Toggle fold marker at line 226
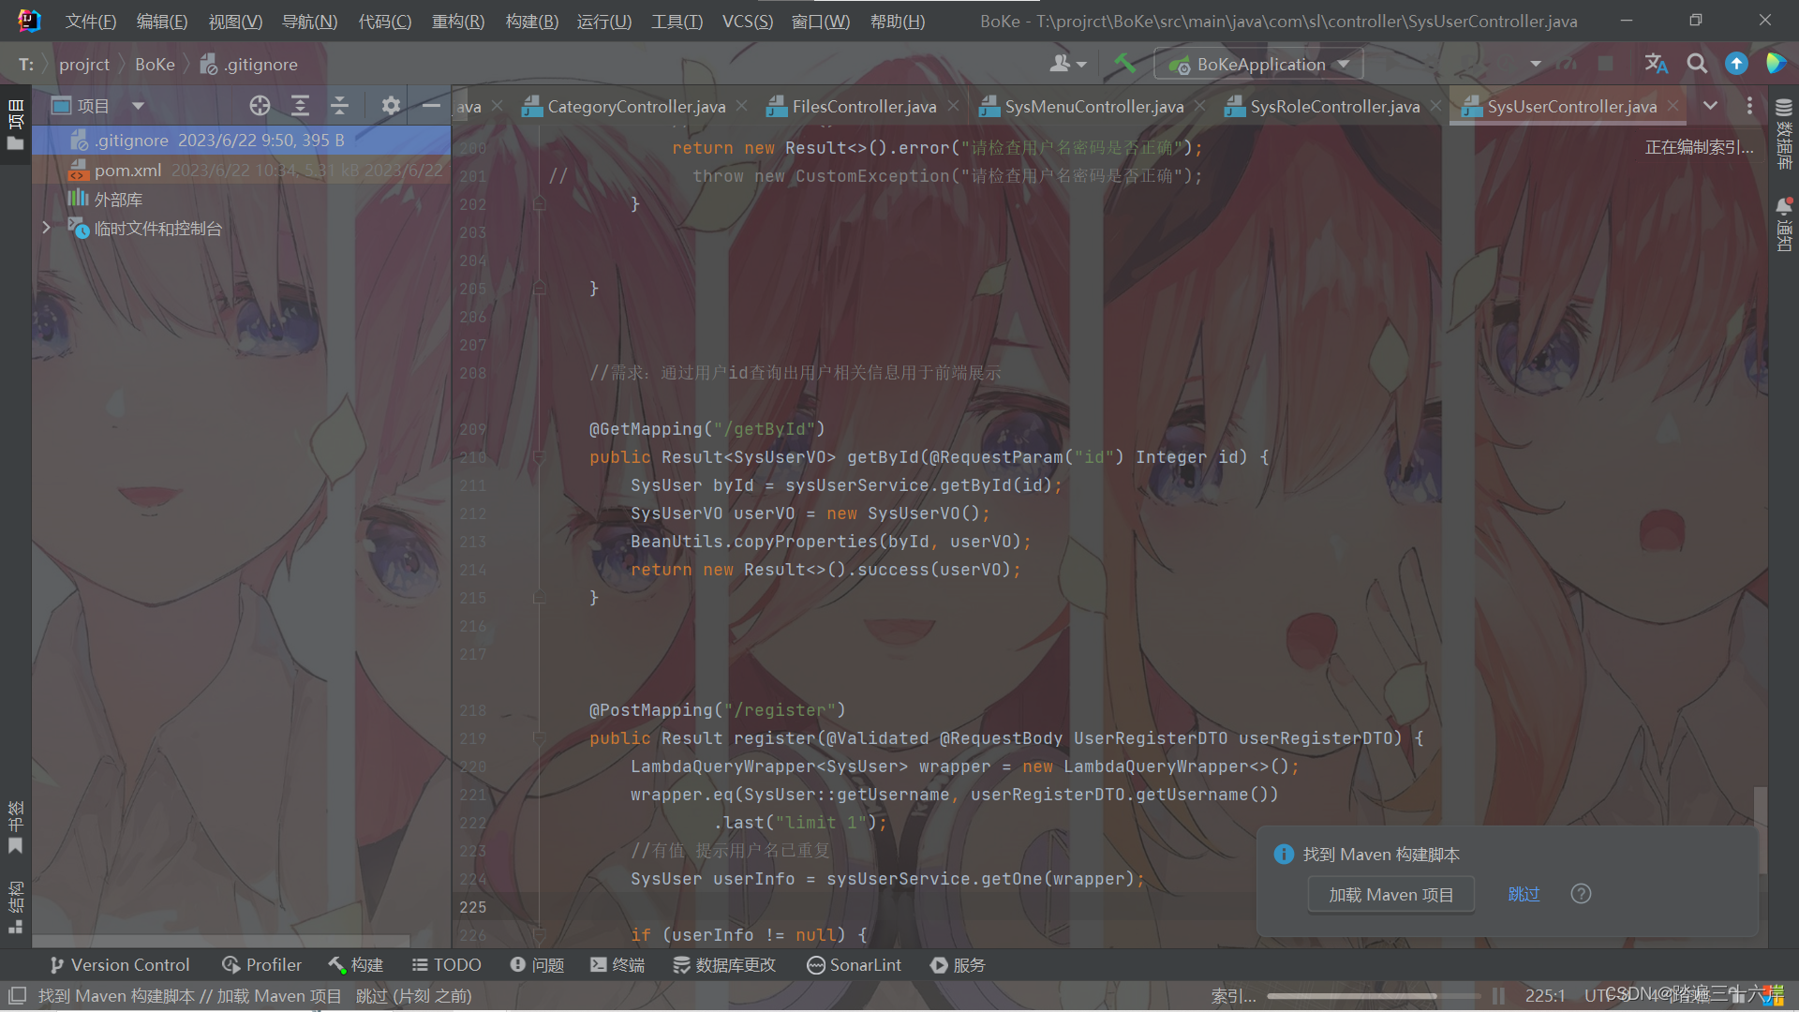Viewport: 1799px width, 1012px height. pyautogui.click(x=539, y=935)
